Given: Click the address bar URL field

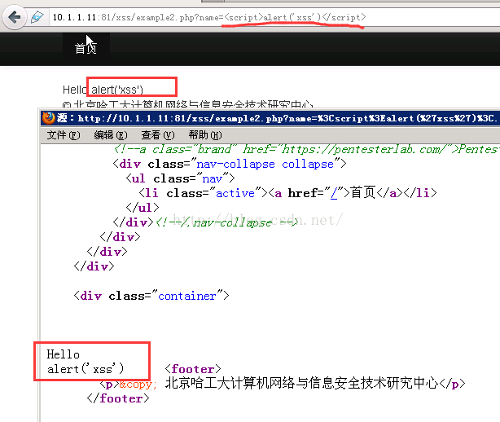Looking at the screenshot, I should point(274,17).
